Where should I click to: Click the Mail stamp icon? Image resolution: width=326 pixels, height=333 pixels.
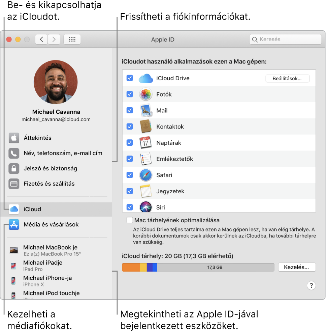[146, 110]
